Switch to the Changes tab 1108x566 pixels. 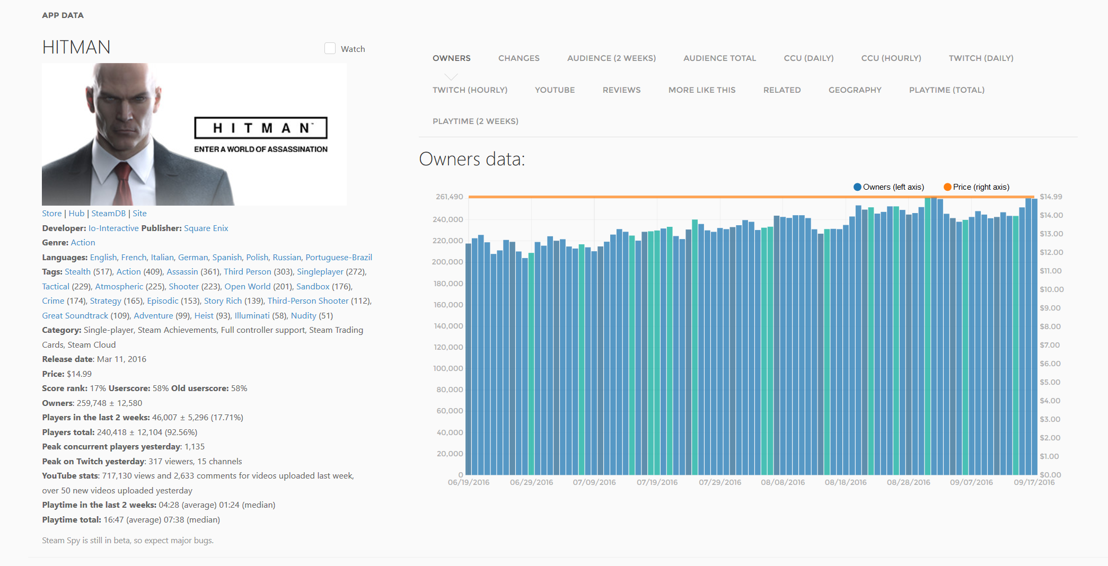pyautogui.click(x=518, y=58)
